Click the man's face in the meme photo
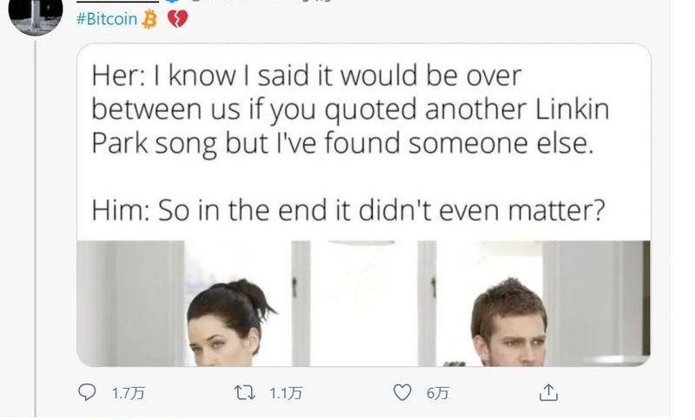This screenshot has width=695, height=420. [x=513, y=337]
